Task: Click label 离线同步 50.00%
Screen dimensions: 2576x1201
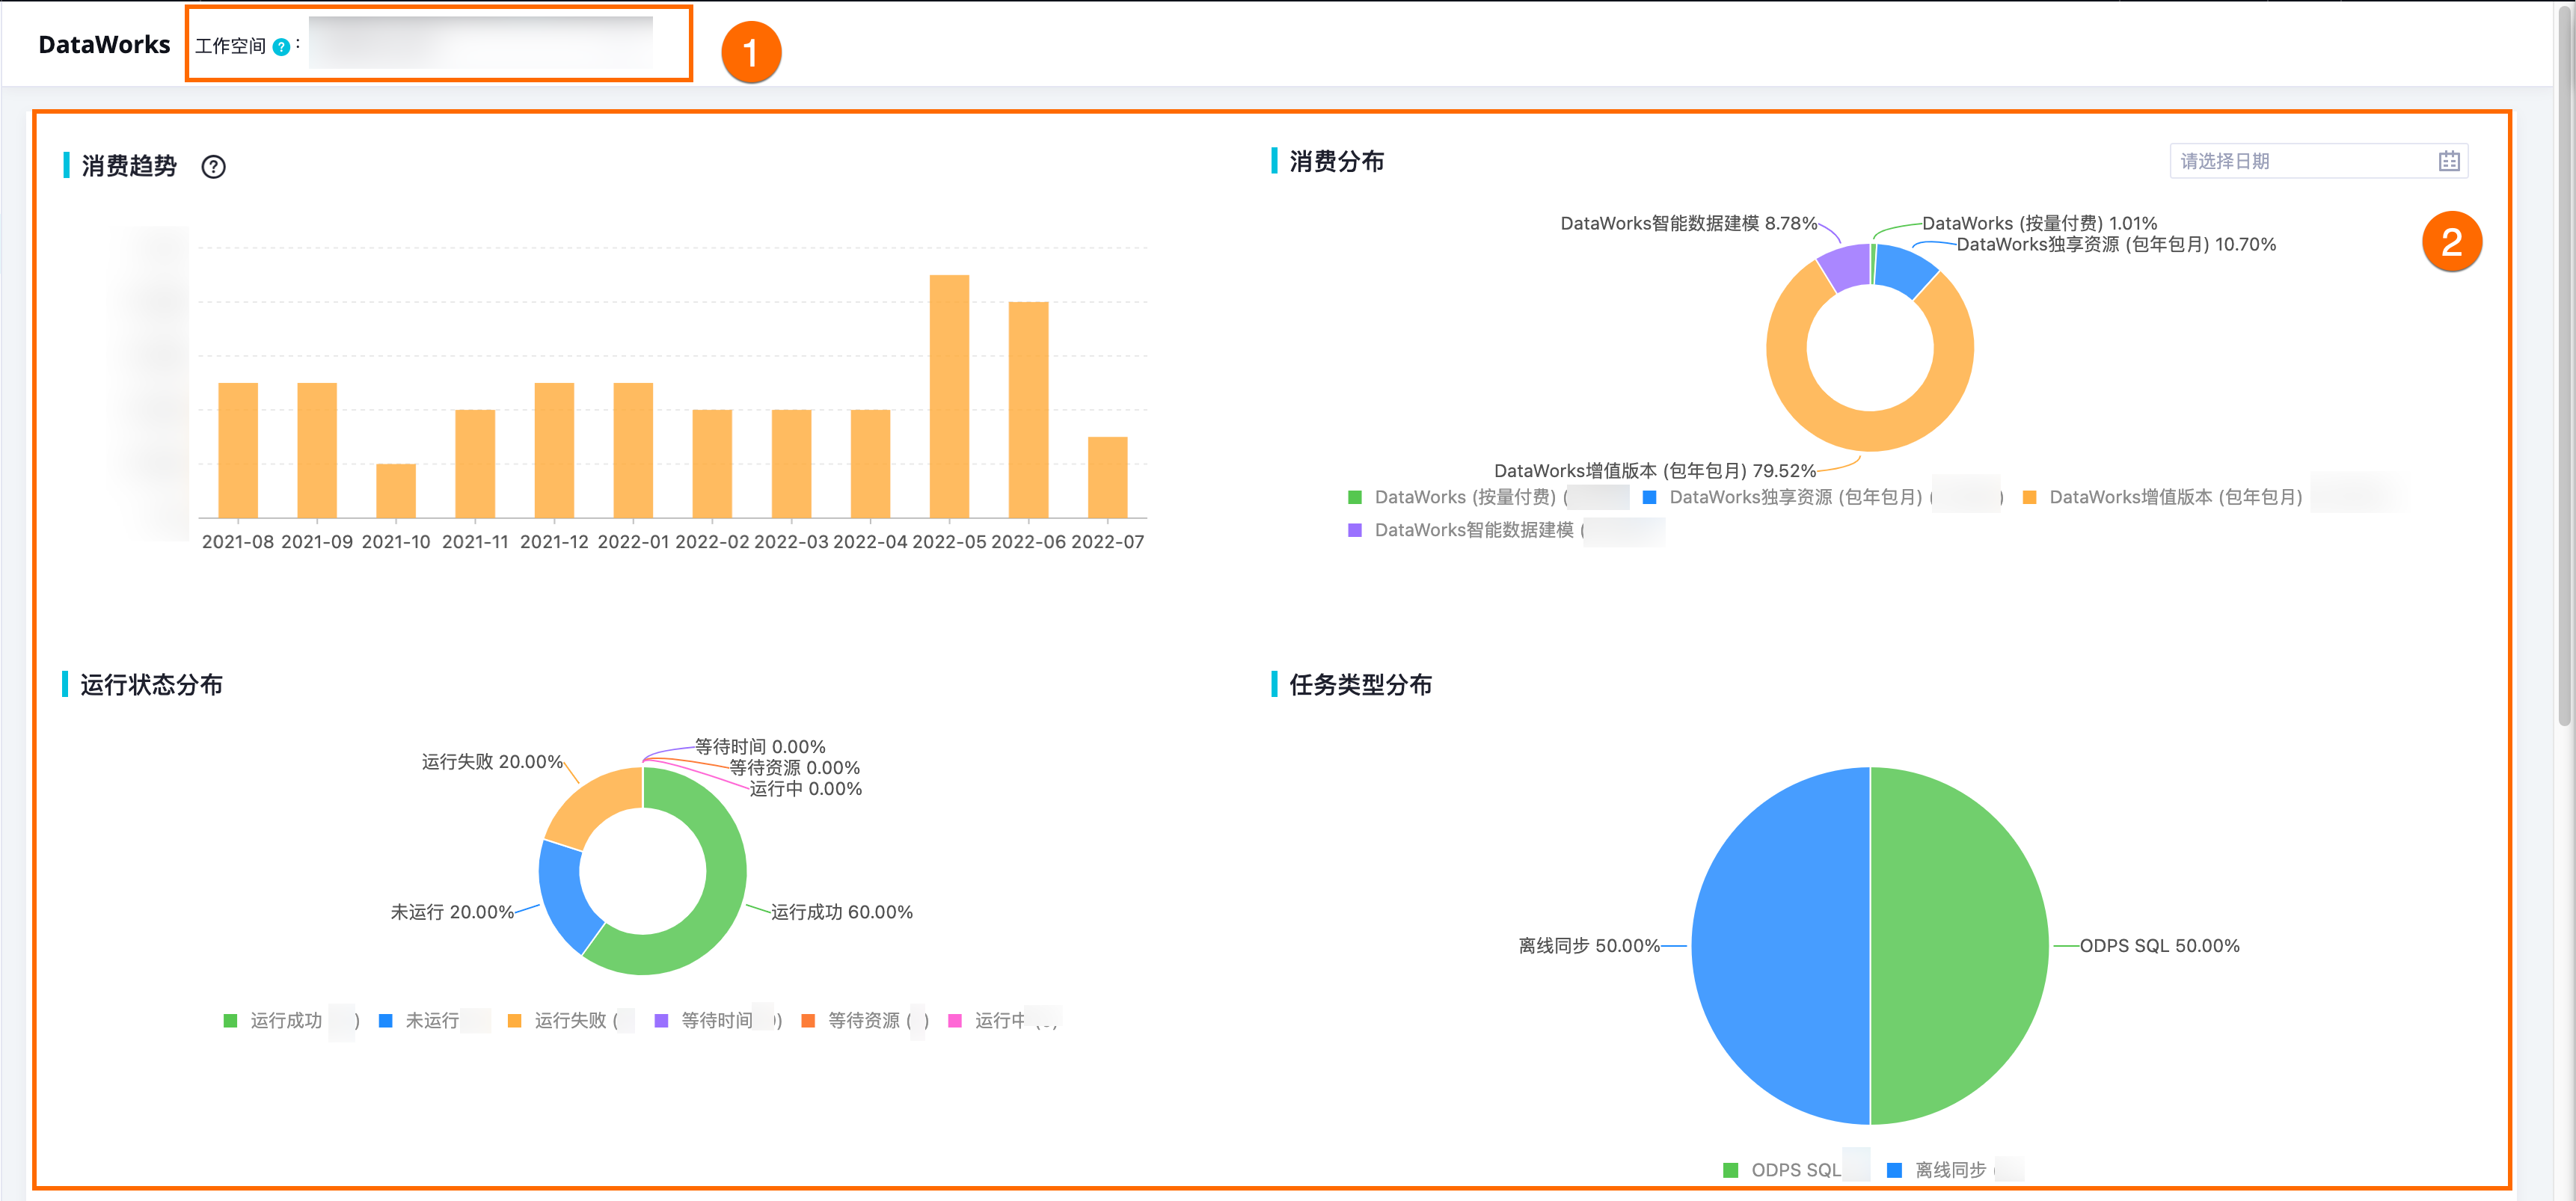Action: tap(1589, 946)
